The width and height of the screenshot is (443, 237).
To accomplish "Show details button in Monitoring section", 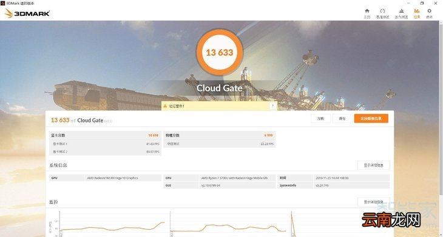I will tap(373, 202).
